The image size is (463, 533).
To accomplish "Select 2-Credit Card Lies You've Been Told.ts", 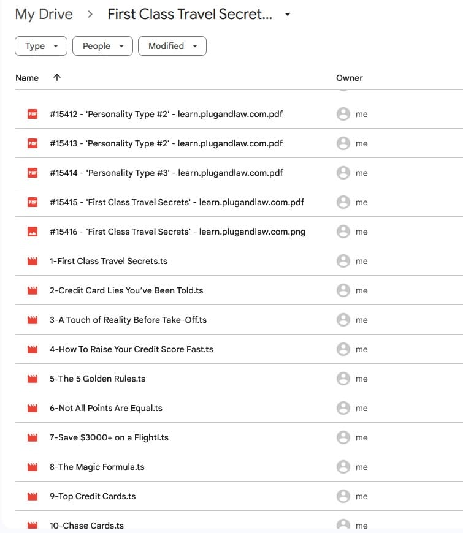I will [126, 290].
